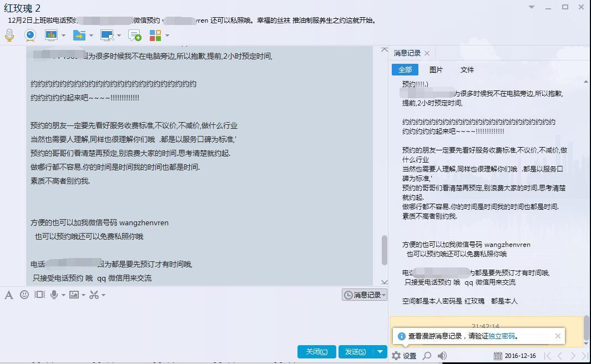Close the 消息记录 panel tab
This screenshot has height=364, width=591.
point(427,53)
